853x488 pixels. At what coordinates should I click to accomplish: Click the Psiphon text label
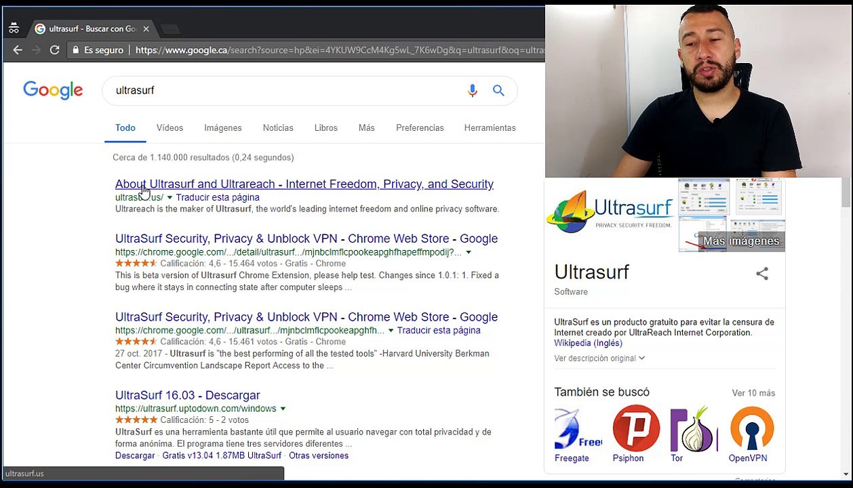tap(628, 458)
